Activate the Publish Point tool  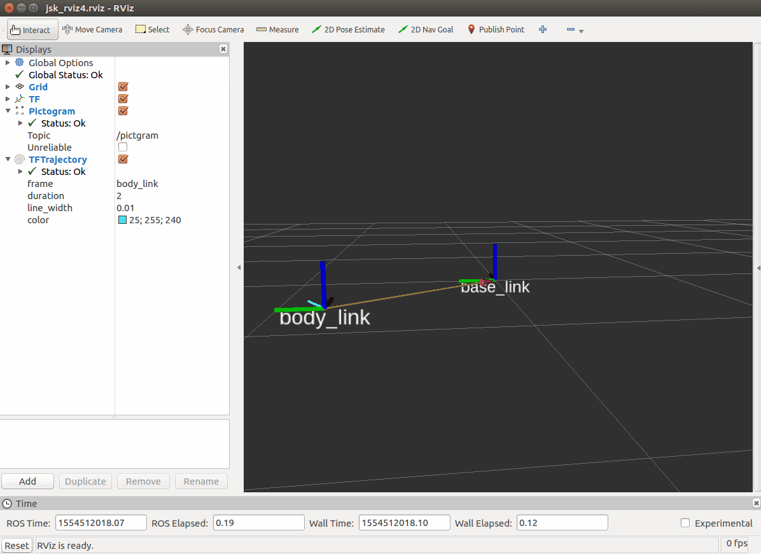pyautogui.click(x=496, y=30)
